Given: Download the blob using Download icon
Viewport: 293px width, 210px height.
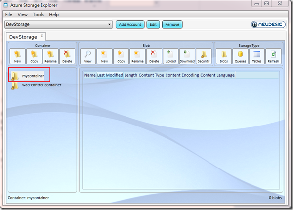Looking at the screenshot, I should pos(187,56).
